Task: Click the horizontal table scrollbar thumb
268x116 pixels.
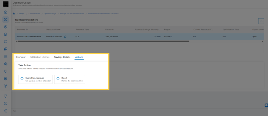Action: 103,41
